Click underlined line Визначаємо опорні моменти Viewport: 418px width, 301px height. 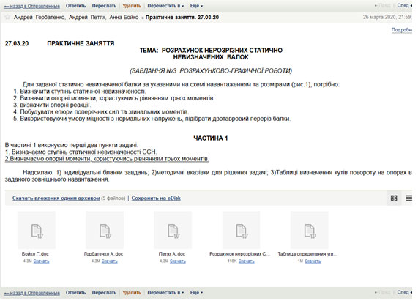(x=107, y=159)
